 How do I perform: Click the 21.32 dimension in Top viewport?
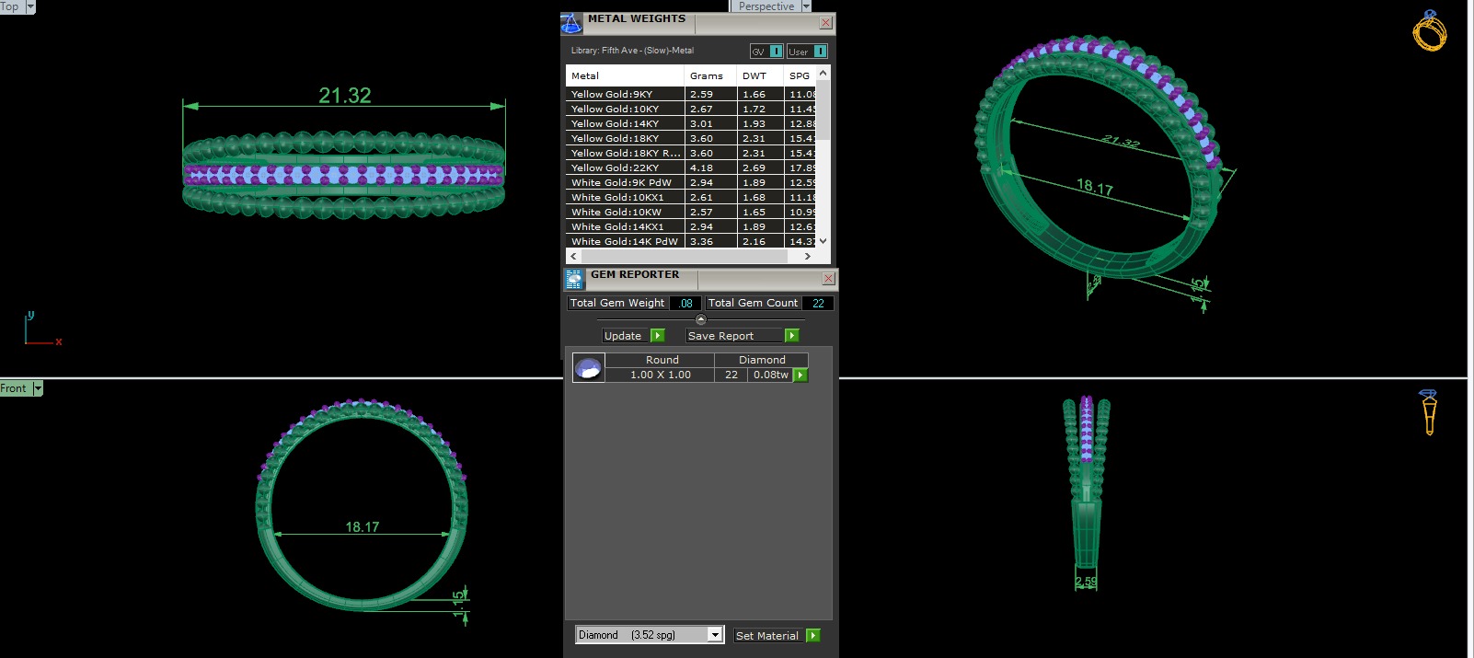pyautogui.click(x=345, y=95)
